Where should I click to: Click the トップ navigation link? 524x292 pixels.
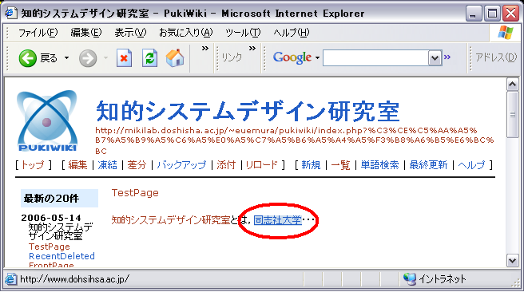(x=33, y=165)
